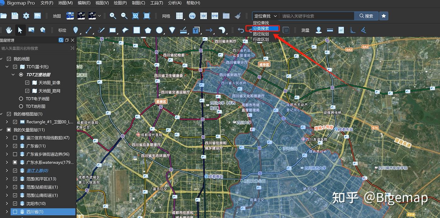Viewport: 440px width, 218px height.
Task: Open the 分析(A) menu
Action: coord(175,3)
